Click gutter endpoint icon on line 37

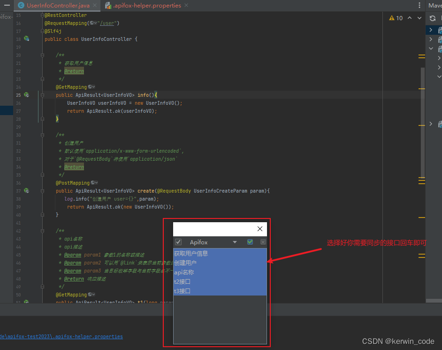pyautogui.click(x=26, y=191)
